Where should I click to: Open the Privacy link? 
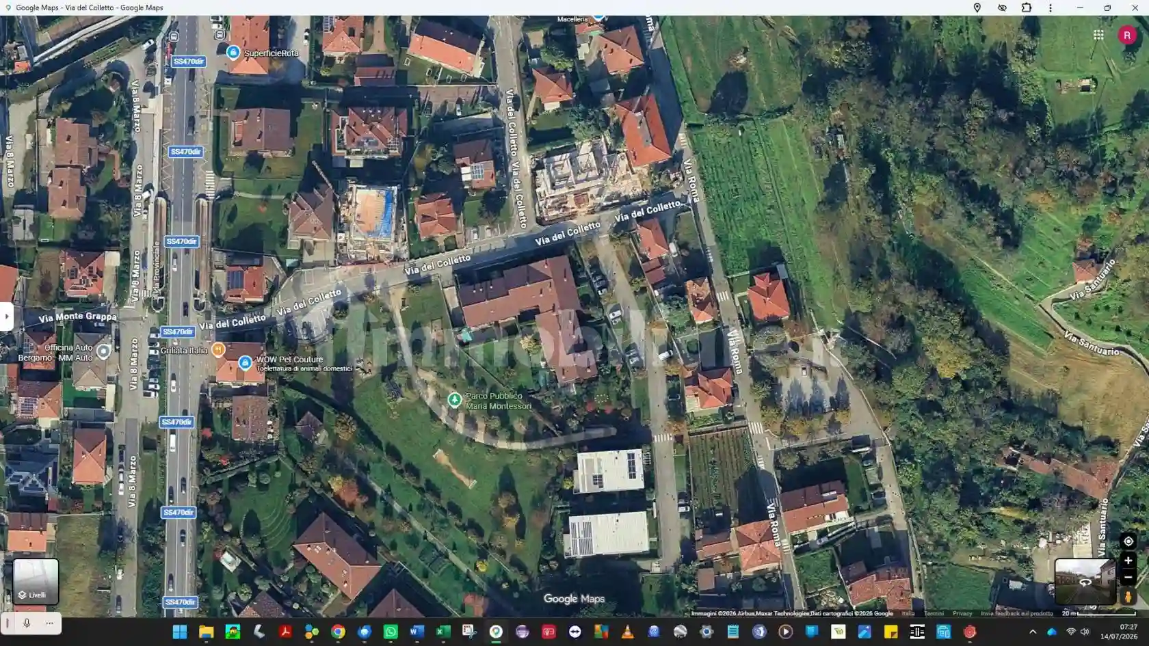[962, 613]
